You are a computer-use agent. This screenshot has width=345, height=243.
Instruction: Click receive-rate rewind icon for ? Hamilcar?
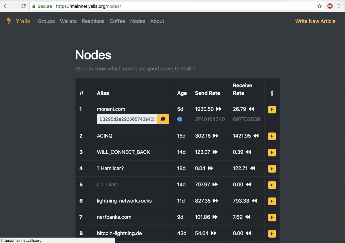click(253, 168)
